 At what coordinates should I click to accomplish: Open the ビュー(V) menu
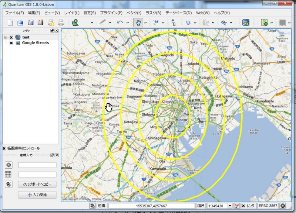pos(52,13)
